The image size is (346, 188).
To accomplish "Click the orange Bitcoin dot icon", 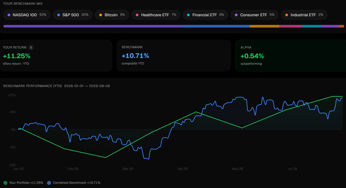I will [101, 15].
